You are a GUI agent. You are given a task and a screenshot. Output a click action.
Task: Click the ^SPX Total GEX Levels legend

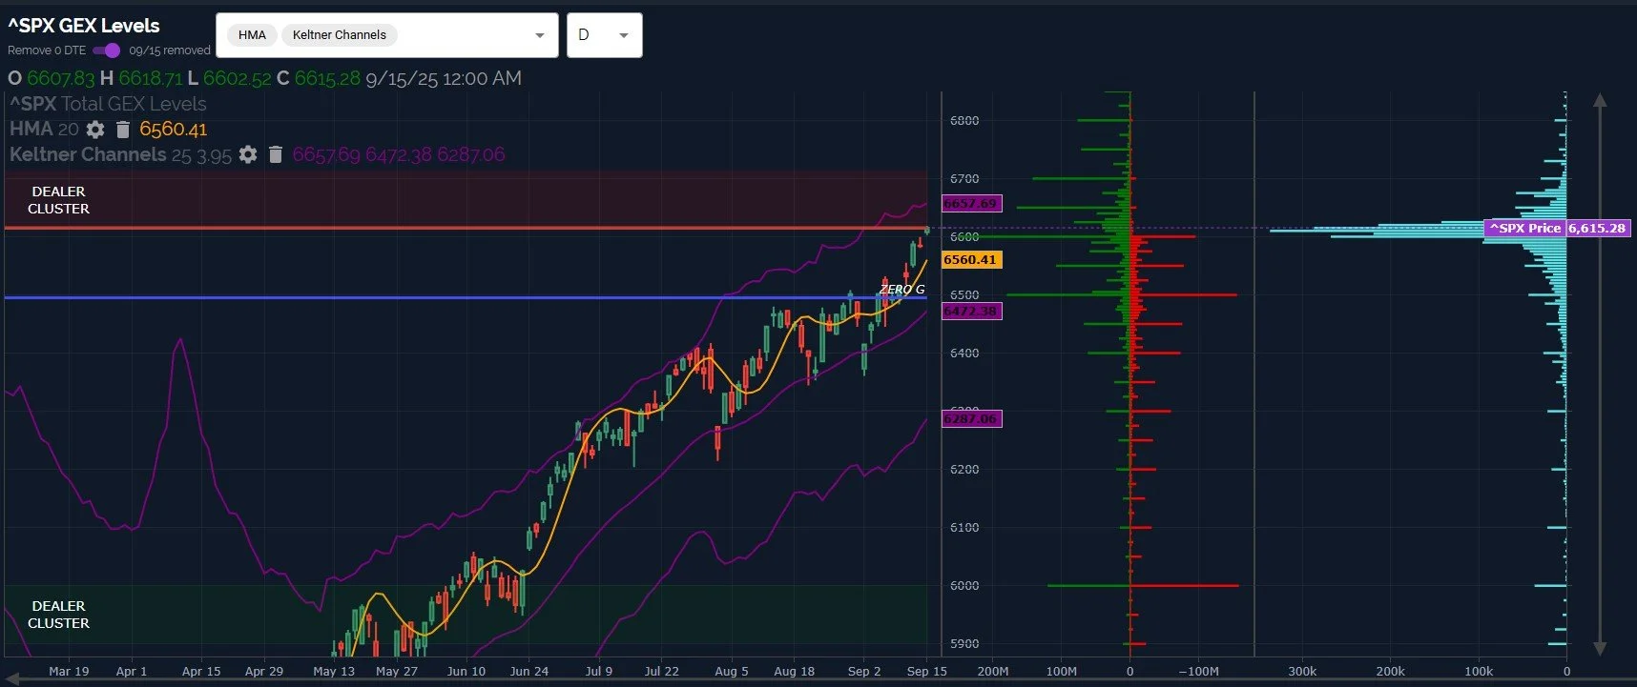coord(108,104)
